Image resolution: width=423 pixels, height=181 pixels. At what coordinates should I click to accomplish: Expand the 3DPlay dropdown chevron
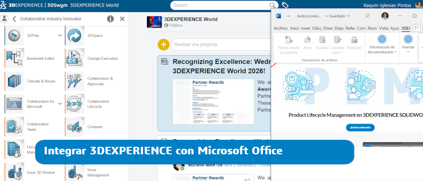point(60,35)
